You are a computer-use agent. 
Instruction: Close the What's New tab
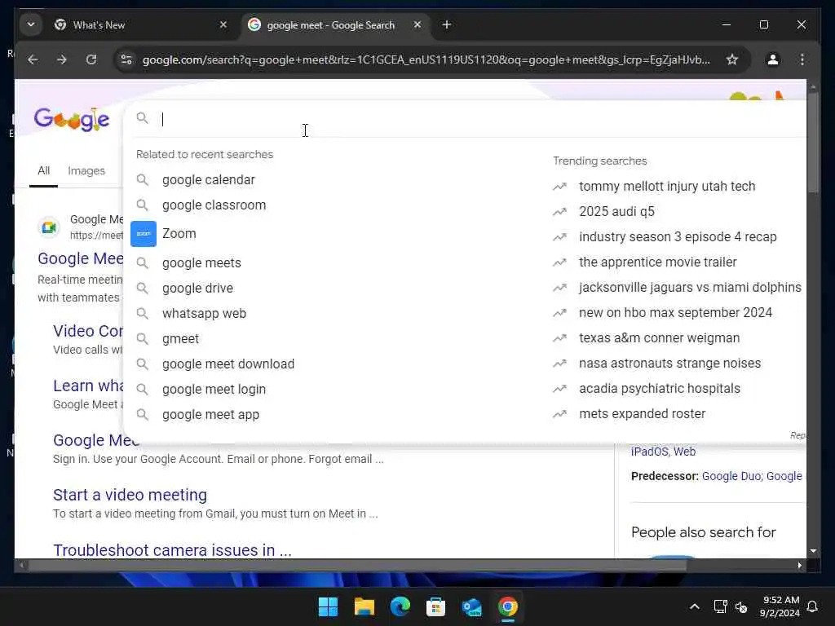point(223,24)
